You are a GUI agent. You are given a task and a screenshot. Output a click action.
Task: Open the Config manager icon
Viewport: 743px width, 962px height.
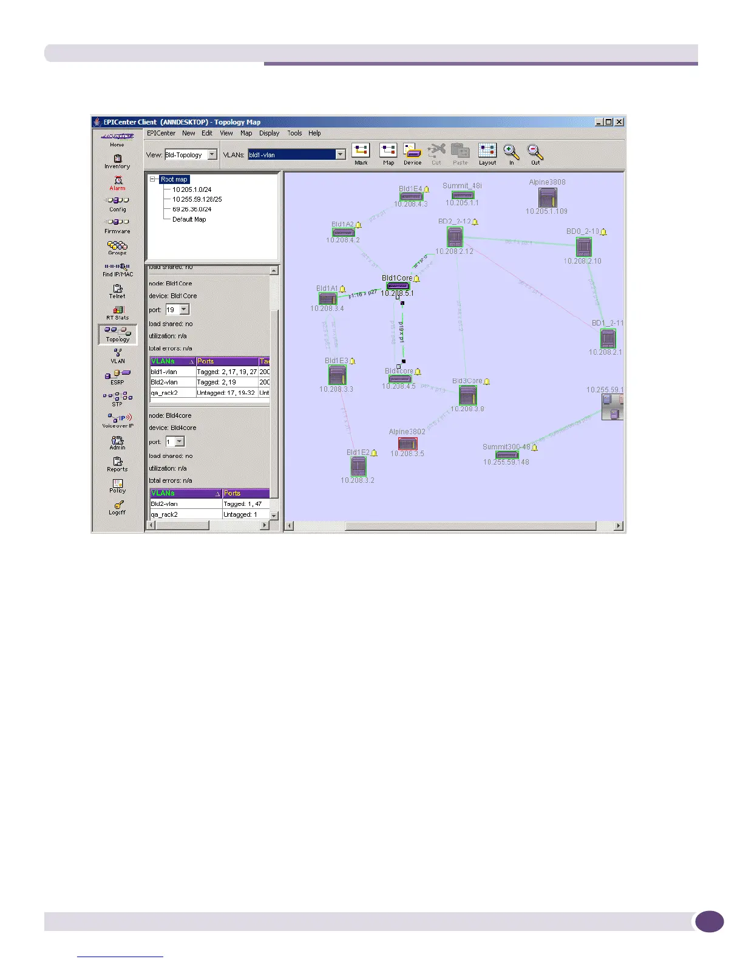tap(117, 205)
